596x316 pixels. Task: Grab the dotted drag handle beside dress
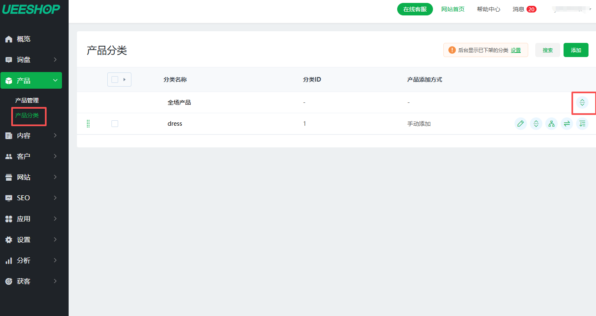pyautogui.click(x=88, y=124)
